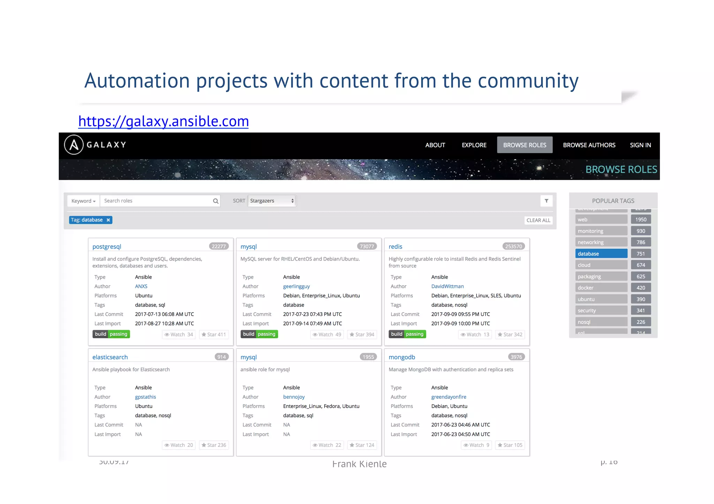The image size is (714, 504).
Task: Select the networking popular tag
Action: (x=601, y=242)
